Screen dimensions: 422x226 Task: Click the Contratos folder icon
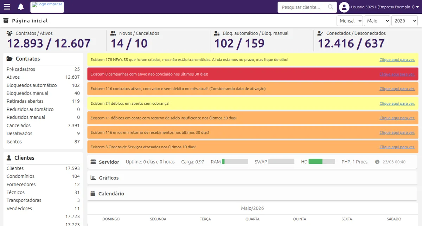9,59
